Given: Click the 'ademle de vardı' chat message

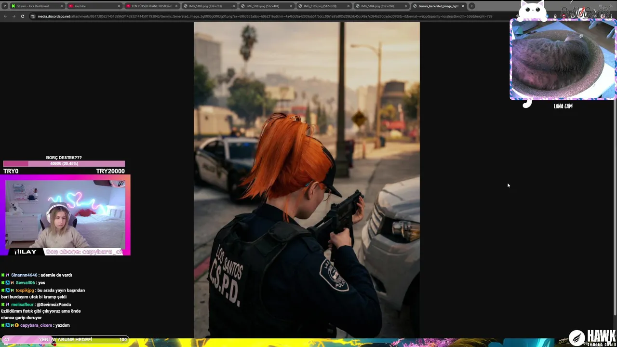Looking at the screenshot, I should [56, 275].
